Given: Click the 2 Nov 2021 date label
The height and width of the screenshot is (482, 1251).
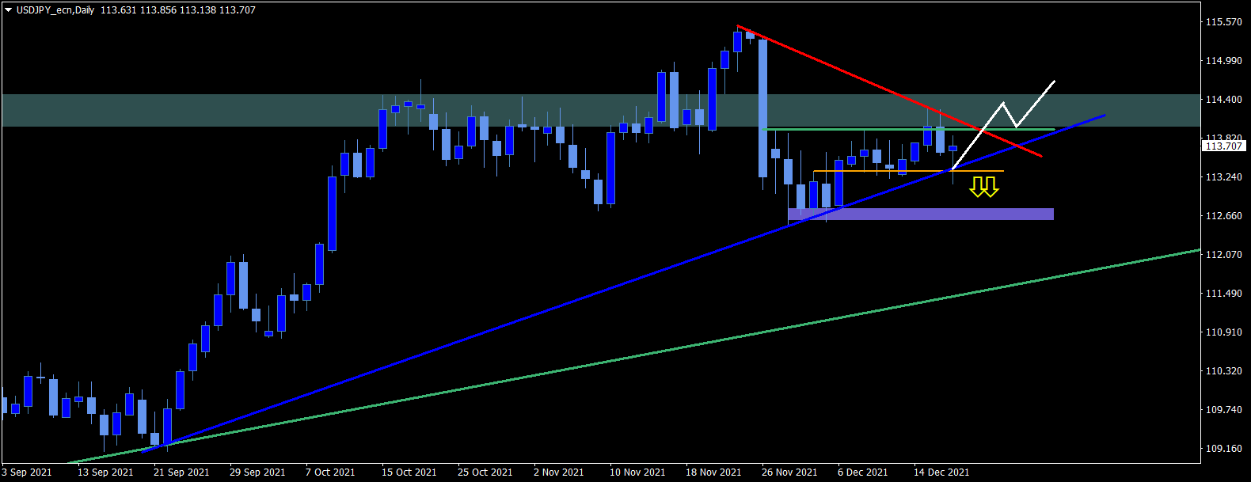Looking at the screenshot, I should tap(558, 473).
